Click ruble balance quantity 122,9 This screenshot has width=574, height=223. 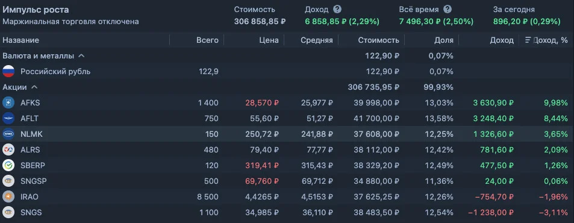point(208,71)
